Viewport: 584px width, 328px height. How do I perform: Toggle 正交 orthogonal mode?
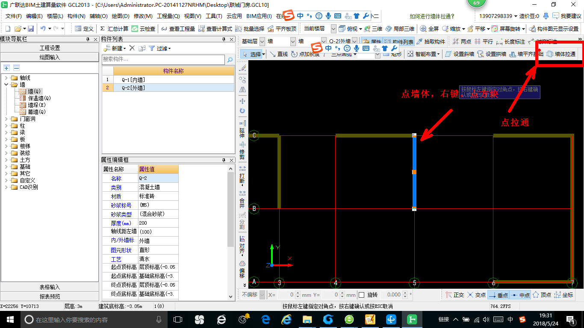[x=455, y=295]
